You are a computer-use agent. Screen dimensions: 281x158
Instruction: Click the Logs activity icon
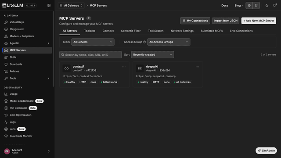[x=6, y=122]
